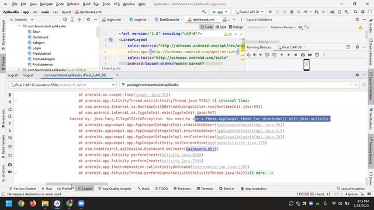Open the Android project view dropdown
The image size is (374, 210).
click(x=21, y=19)
